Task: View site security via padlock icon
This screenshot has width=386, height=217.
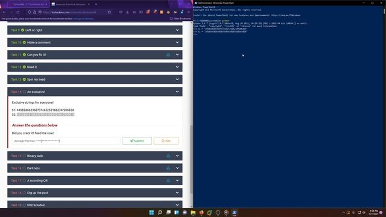Action: click(34, 12)
